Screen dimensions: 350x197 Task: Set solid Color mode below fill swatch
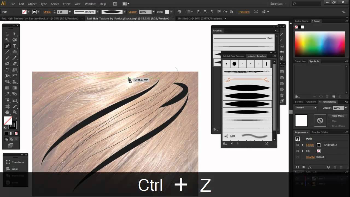6,133
